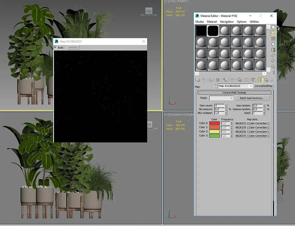Screen dimensions: 295x226
Task: Click sample slots scroll-down arrow
Action: coord(268,69)
